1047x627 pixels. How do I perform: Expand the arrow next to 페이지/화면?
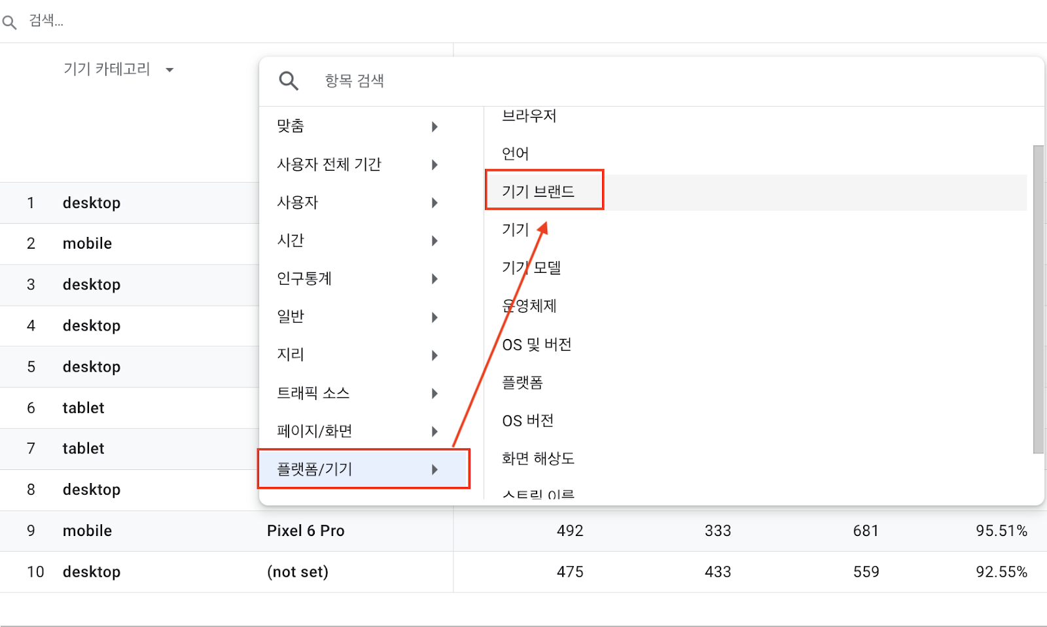[435, 431]
